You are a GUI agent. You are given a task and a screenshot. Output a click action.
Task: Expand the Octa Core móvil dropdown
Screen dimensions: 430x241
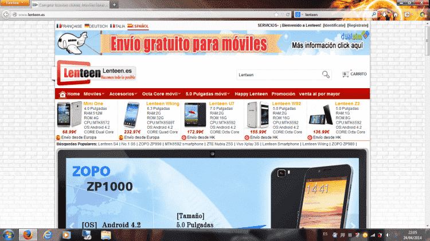coord(161,94)
